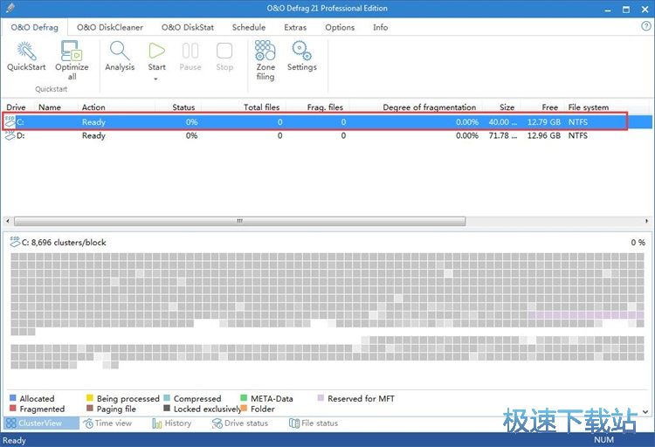Click the Optimize all icon

point(72,51)
